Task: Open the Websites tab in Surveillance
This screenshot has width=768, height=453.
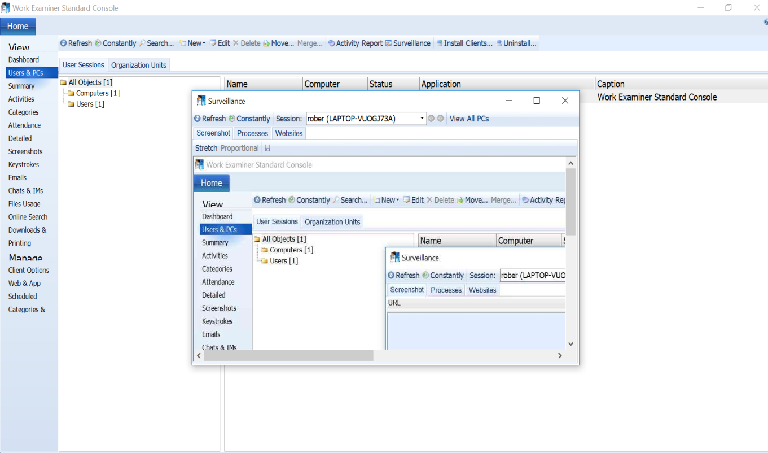Action: tap(288, 133)
